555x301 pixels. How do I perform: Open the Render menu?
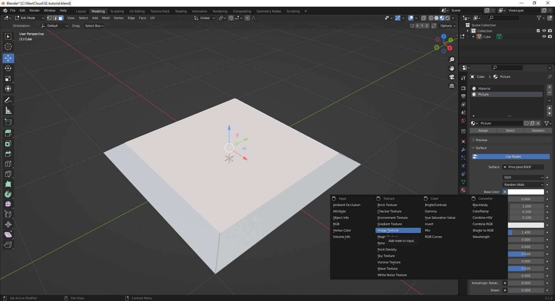click(x=34, y=10)
